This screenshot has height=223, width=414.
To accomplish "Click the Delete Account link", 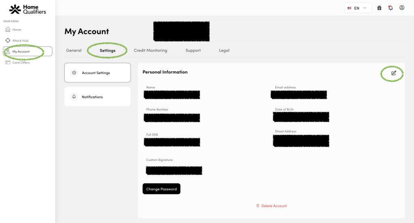I will click(x=274, y=206).
